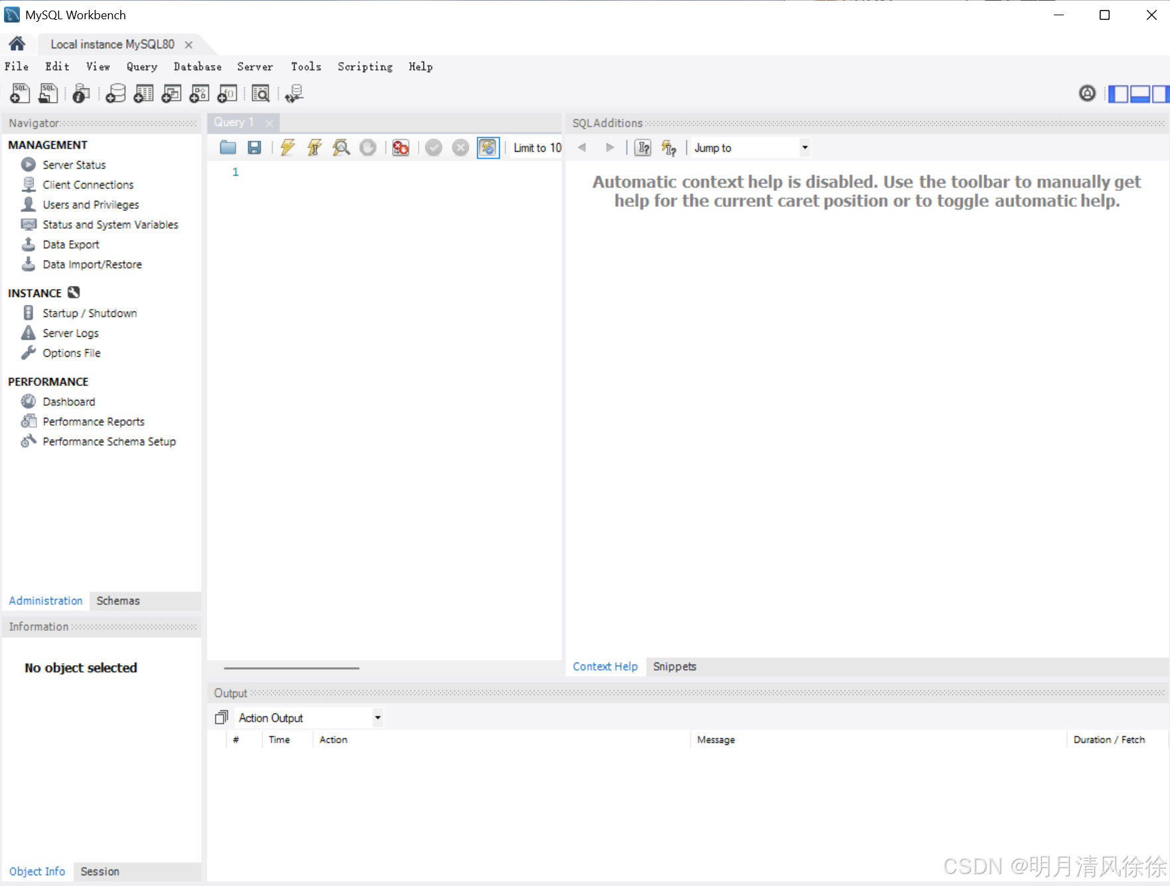Open the Scripting menu
Image resolution: width=1170 pixels, height=886 pixels.
pos(365,66)
